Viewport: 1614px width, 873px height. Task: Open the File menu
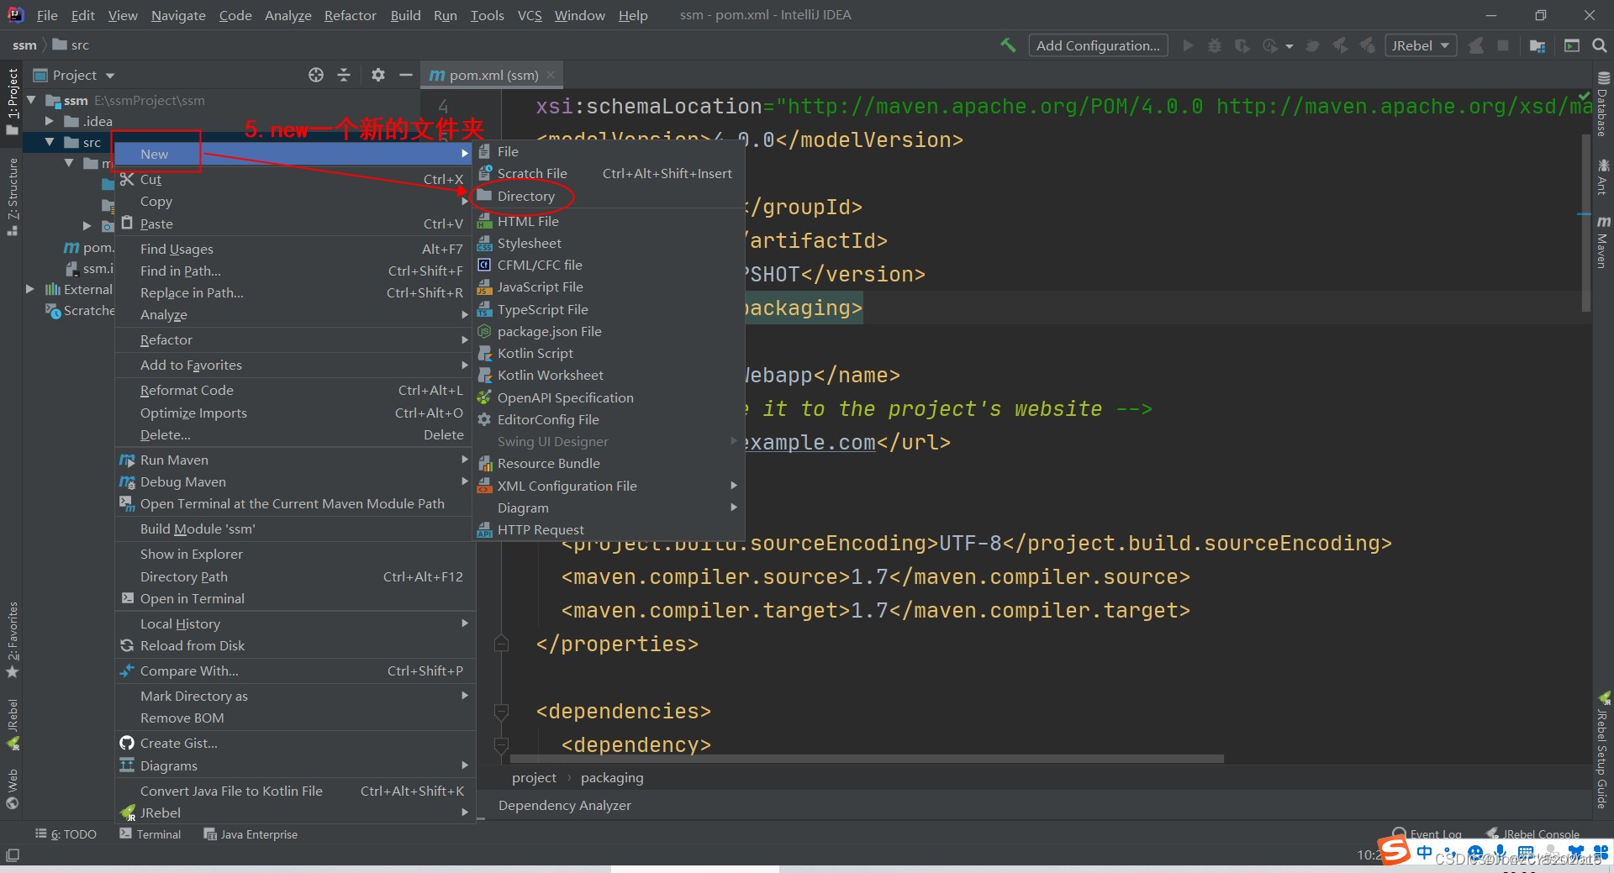[x=47, y=15]
